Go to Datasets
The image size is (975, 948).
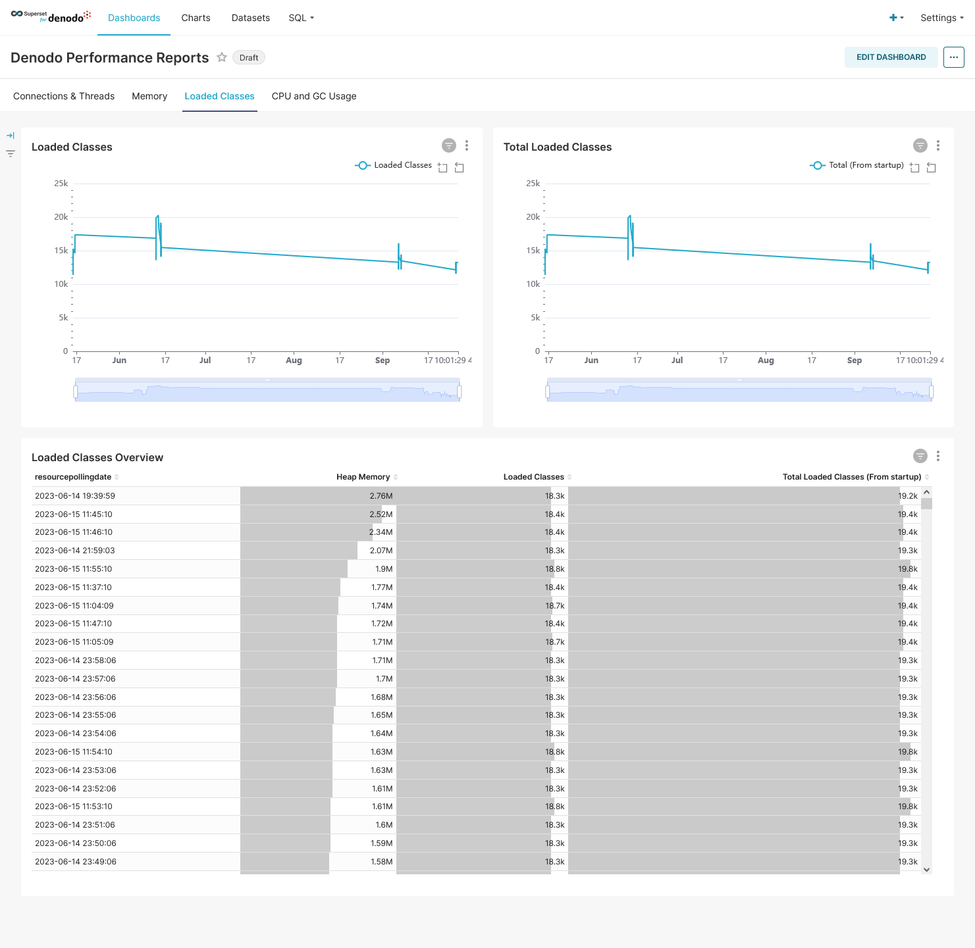click(x=251, y=18)
